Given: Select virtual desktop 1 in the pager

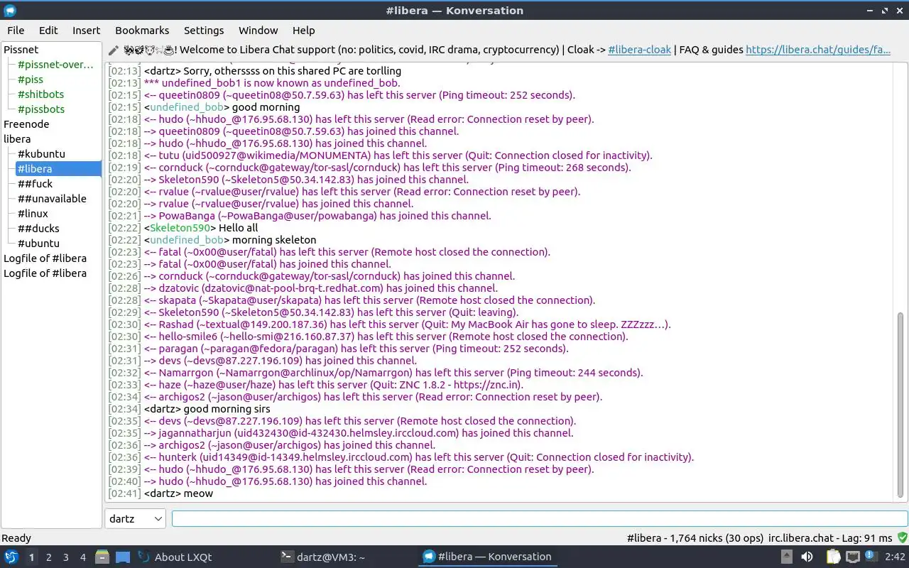Looking at the screenshot, I should (x=32, y=557).
